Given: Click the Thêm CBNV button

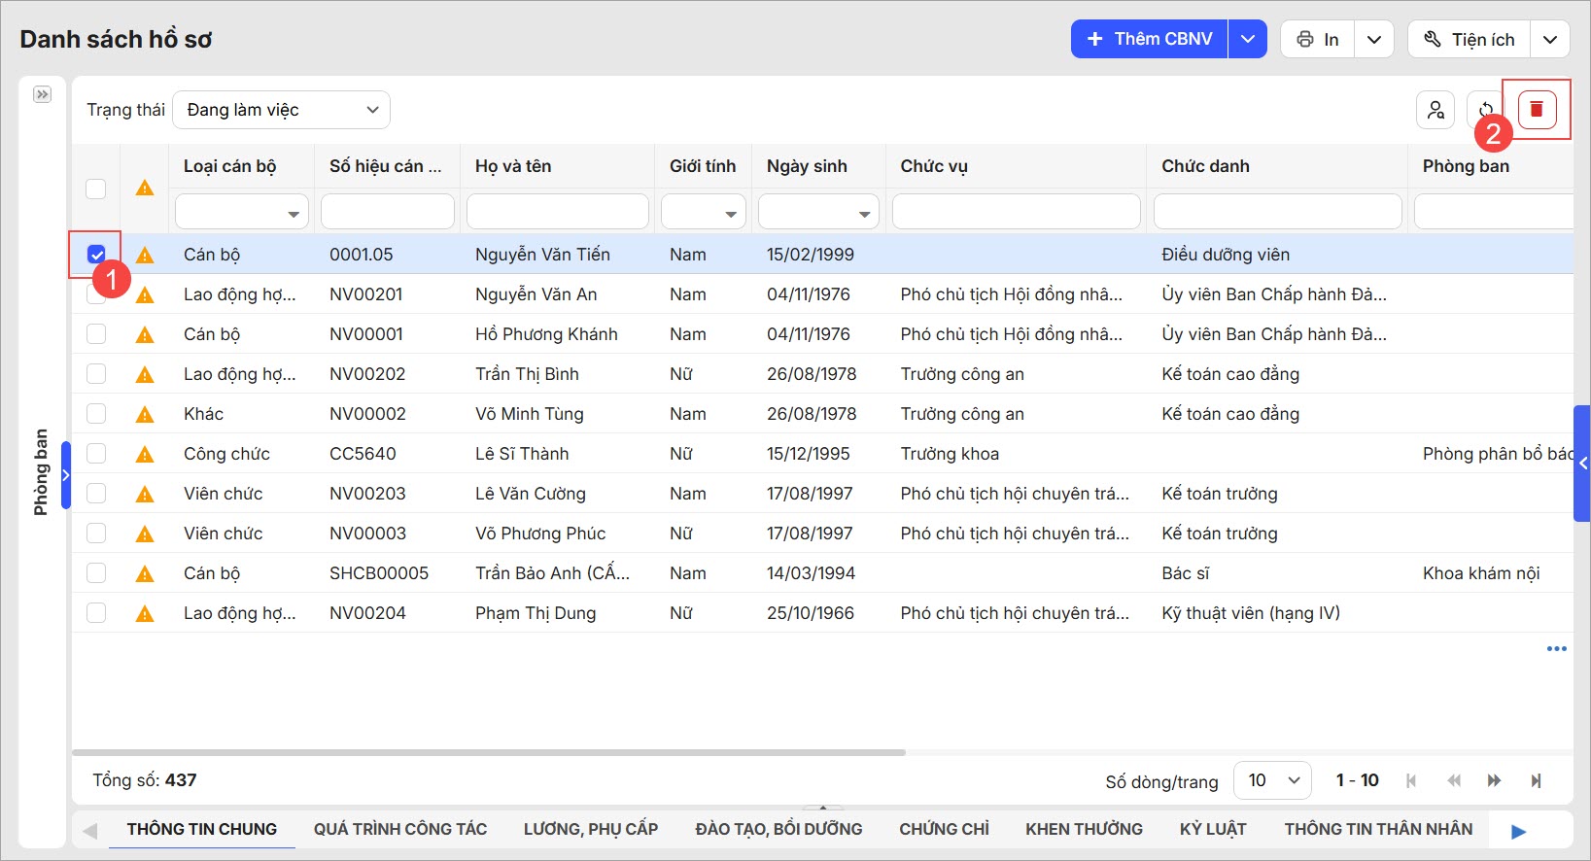Looking at the screenshot, I should pyautogui.click(x=1150, y=39).
